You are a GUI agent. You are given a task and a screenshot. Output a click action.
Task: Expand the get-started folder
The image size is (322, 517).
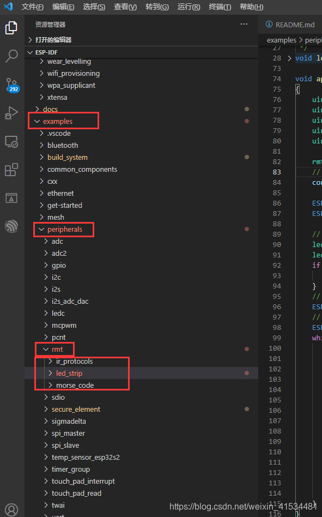[142, 205]
